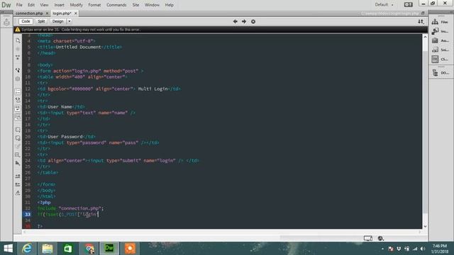Open the File menu
Image resolution: width=454 pixels, height=255 pixels.
(19, 5)
